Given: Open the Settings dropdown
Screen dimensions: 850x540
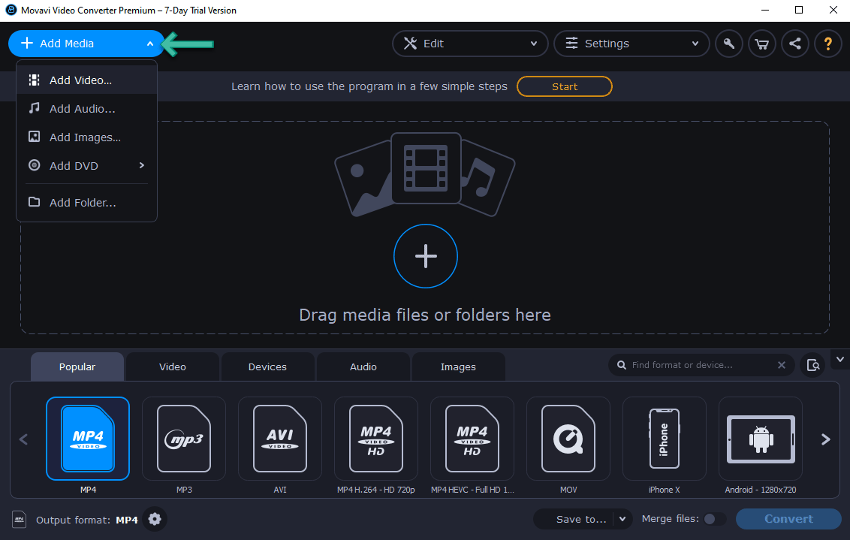Looking at the screenshot, I should point(631,44).
